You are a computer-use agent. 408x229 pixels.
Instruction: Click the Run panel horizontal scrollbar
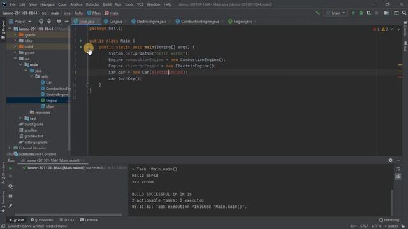[68, 215]
